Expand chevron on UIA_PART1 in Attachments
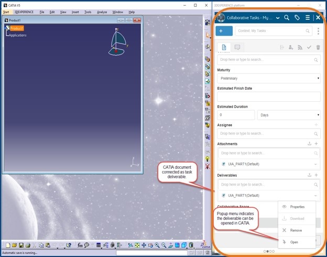327x257 pixels. pyautogui.click(x=315, y=164)
